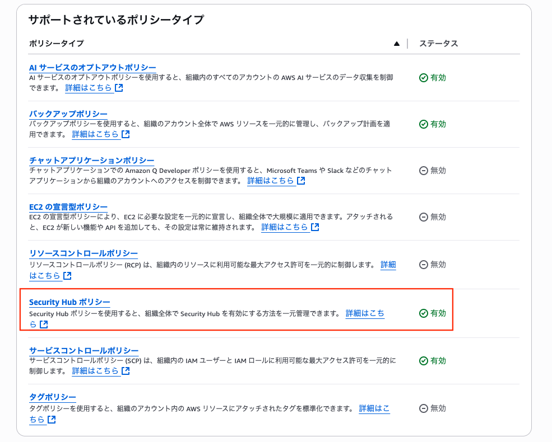
Task: Click the 有効 checkmark icon for service control policy
Action: click(424, 361)
